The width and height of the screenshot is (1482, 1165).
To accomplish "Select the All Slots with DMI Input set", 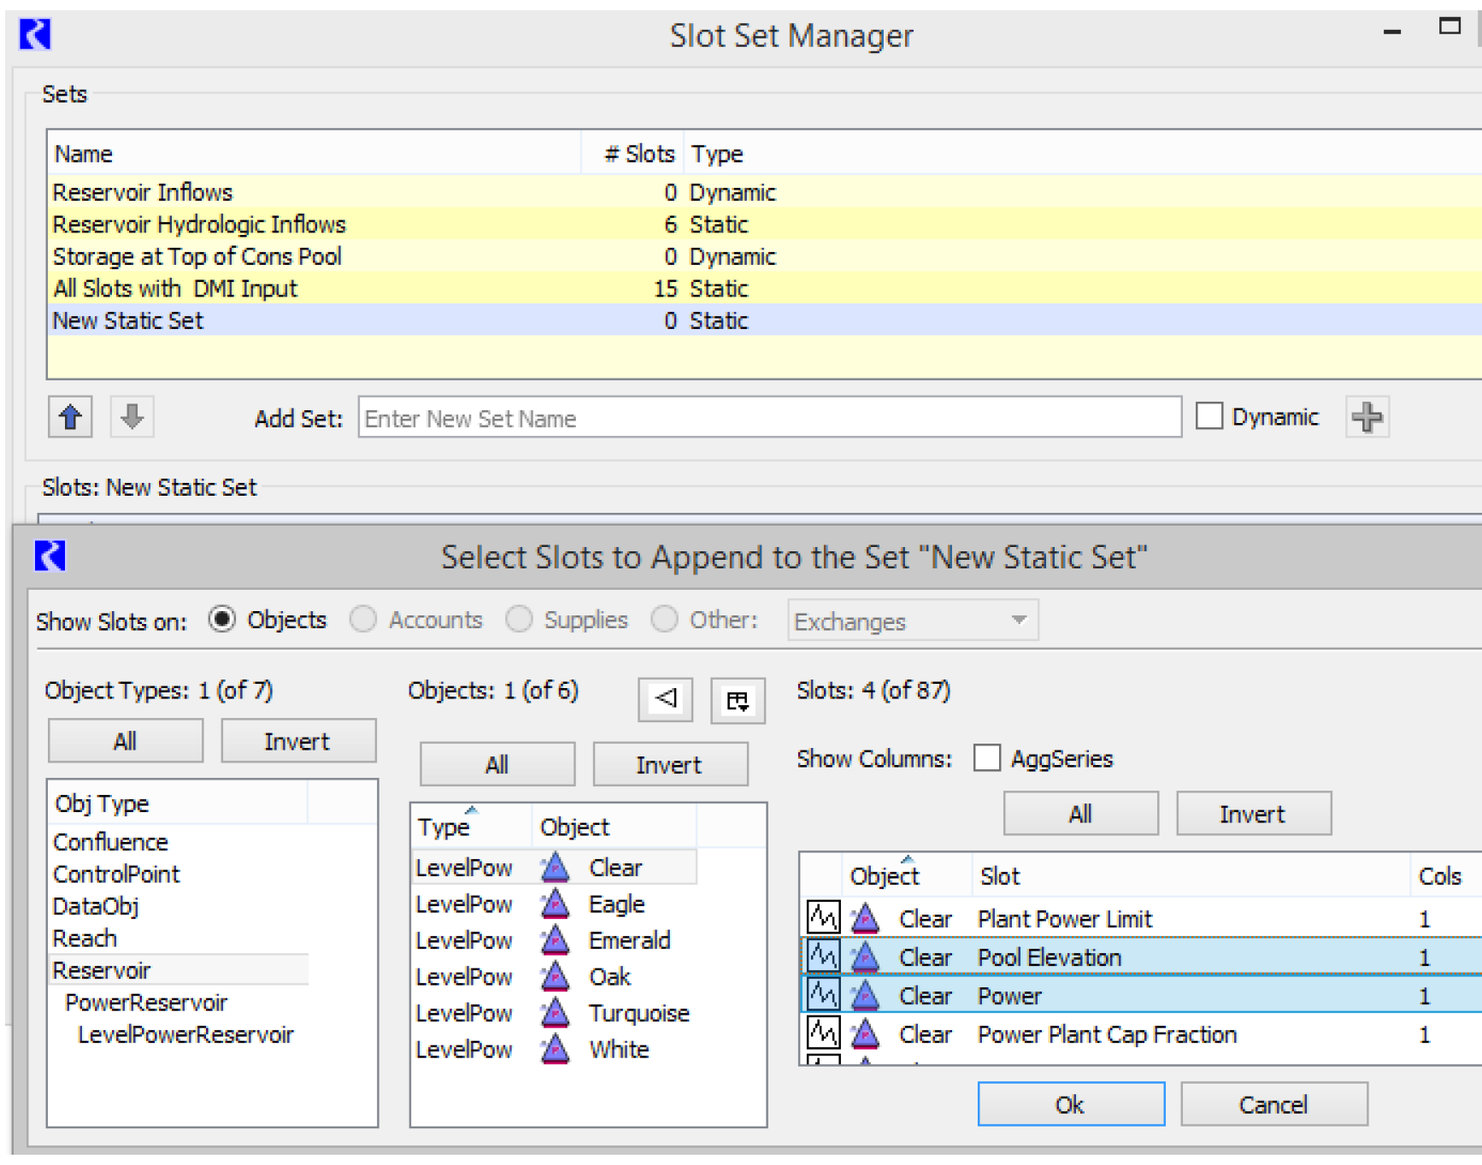I will [x=175, y=288].
